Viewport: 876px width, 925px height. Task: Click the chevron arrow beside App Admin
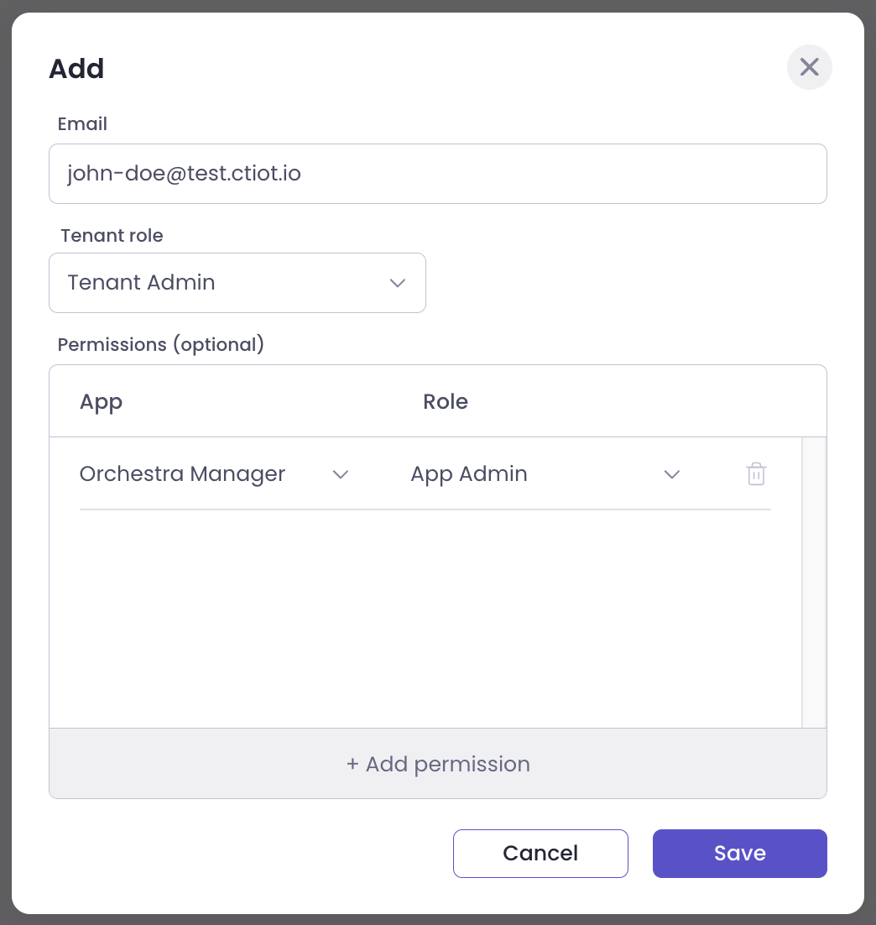tap(671, 474)
